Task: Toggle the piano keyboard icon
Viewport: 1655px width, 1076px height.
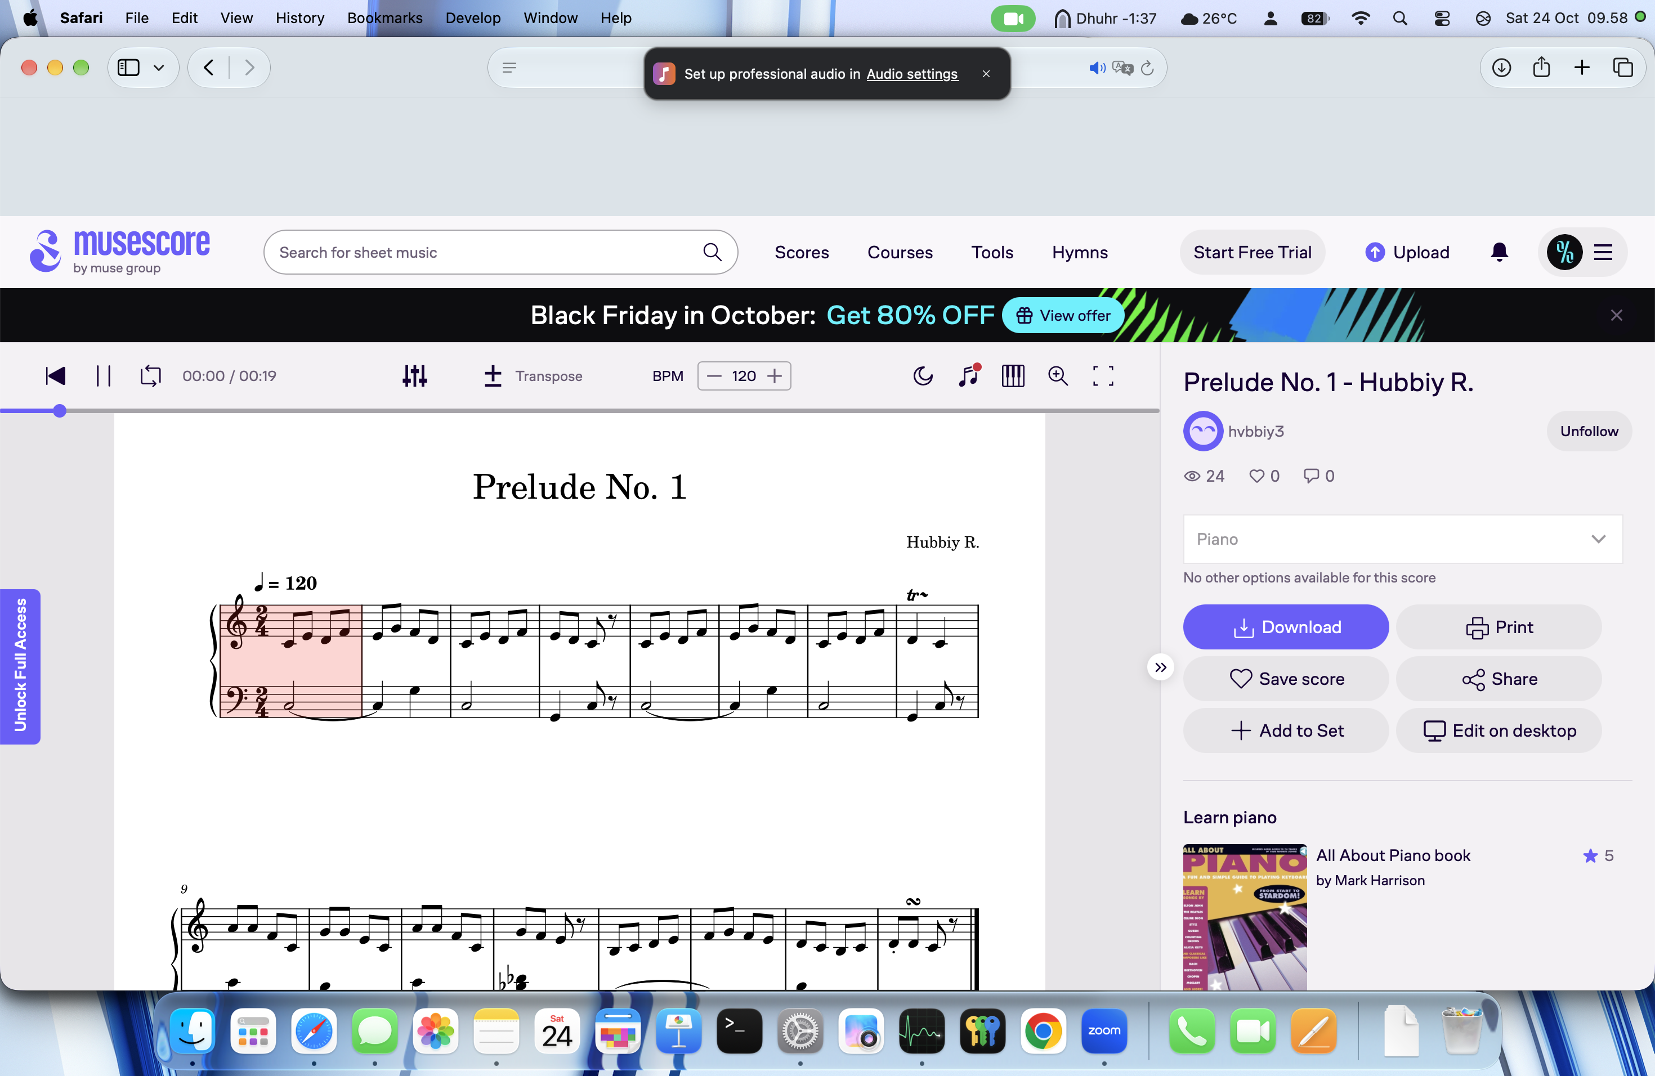Action: pyautogui.click(x=1013, y=376)
